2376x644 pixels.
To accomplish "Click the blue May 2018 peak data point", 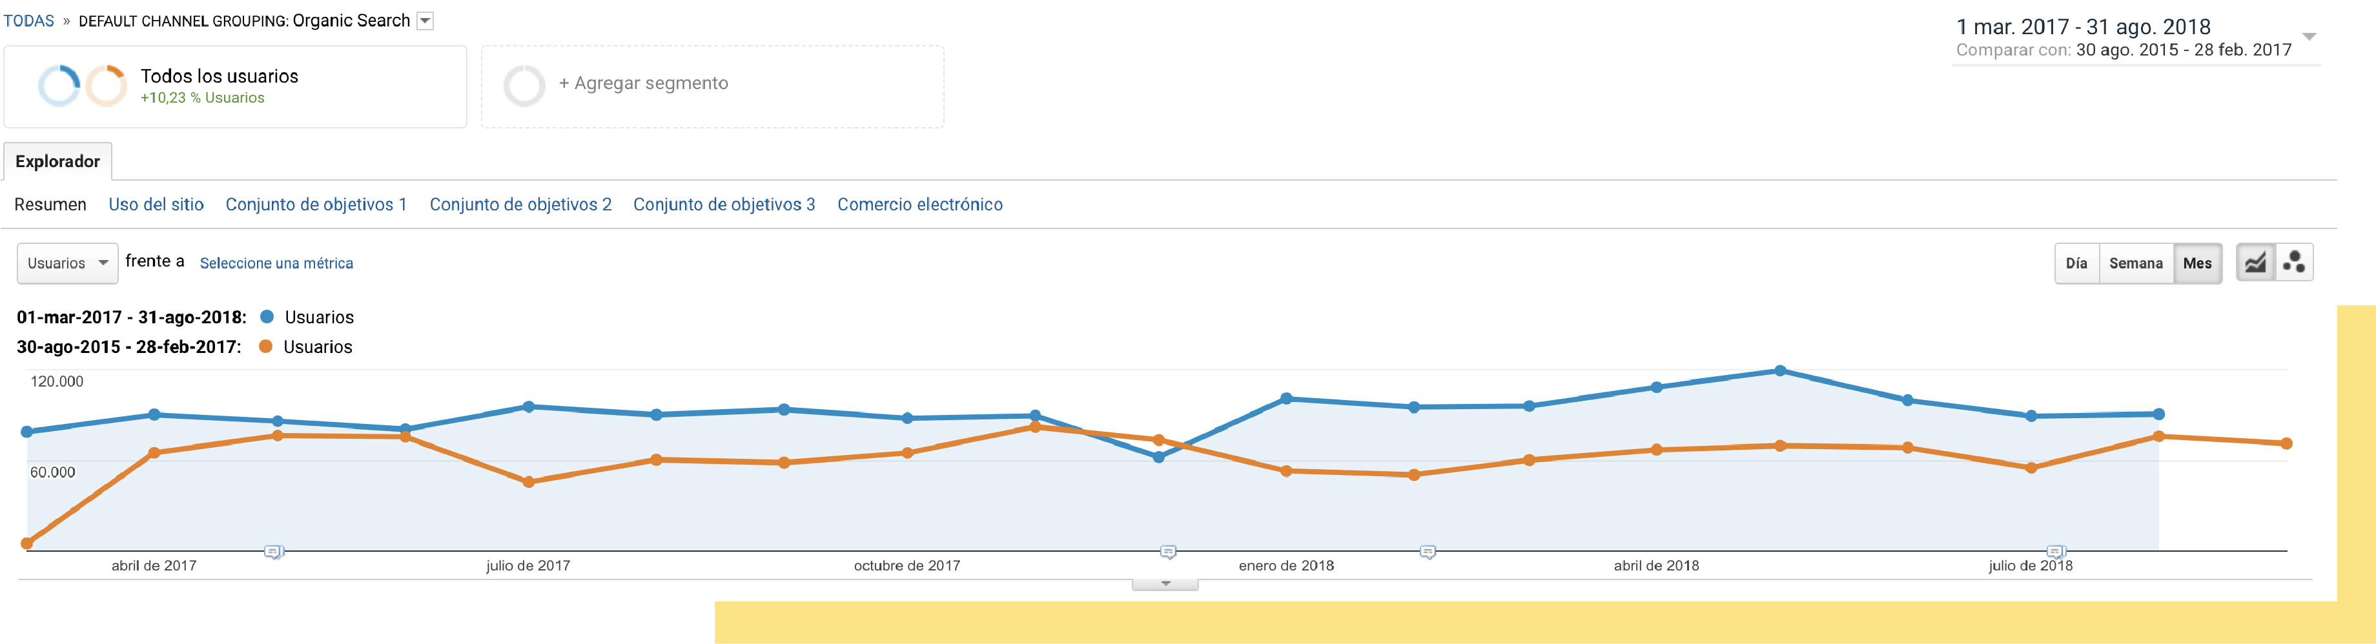I will [x=1780, y=371].
